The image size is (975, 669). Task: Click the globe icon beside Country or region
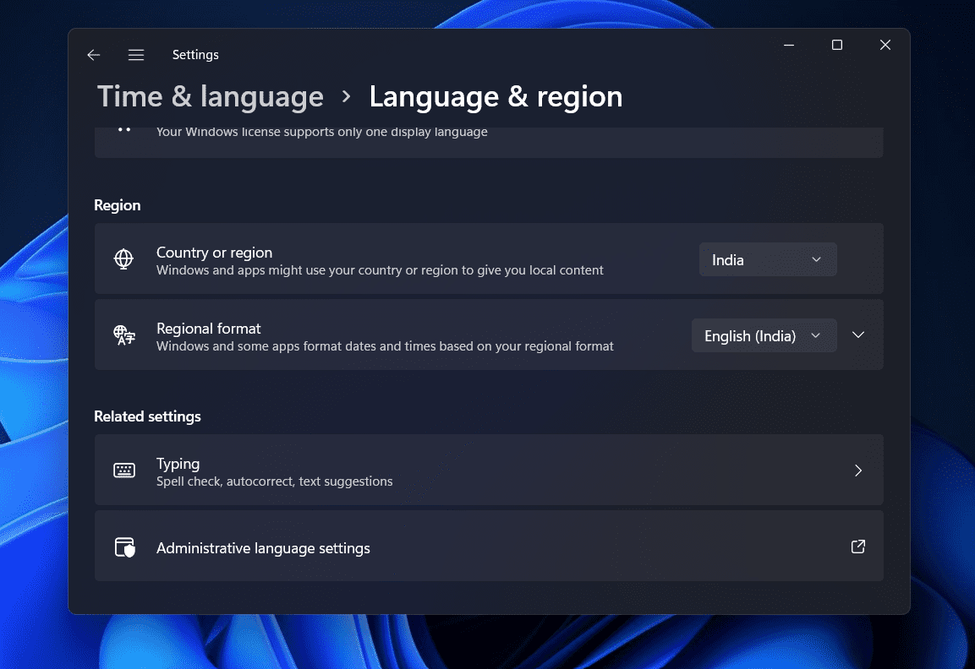click(124, 259)
